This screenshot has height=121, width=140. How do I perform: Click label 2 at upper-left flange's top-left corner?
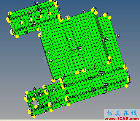[x=9, y=13]
